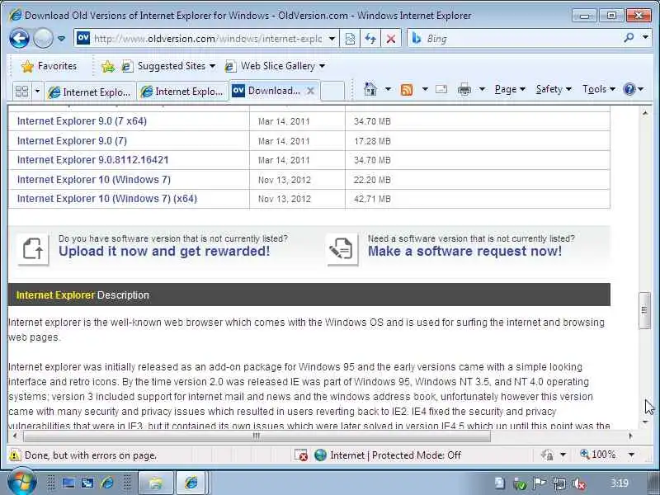Click the software request pencil icon
660x495 pixels.
tap(342, 249)
